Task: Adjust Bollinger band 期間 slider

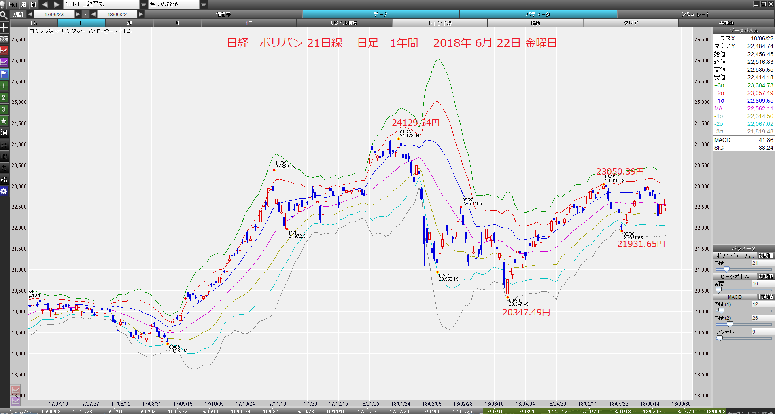Action: tap(726, 269)
